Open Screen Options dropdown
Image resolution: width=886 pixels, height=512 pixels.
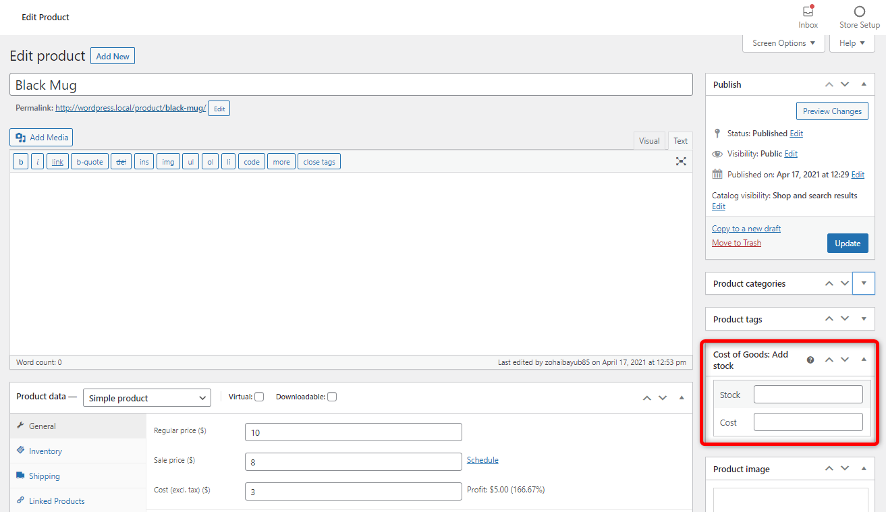pyautogui.click(x=783, y=43)
